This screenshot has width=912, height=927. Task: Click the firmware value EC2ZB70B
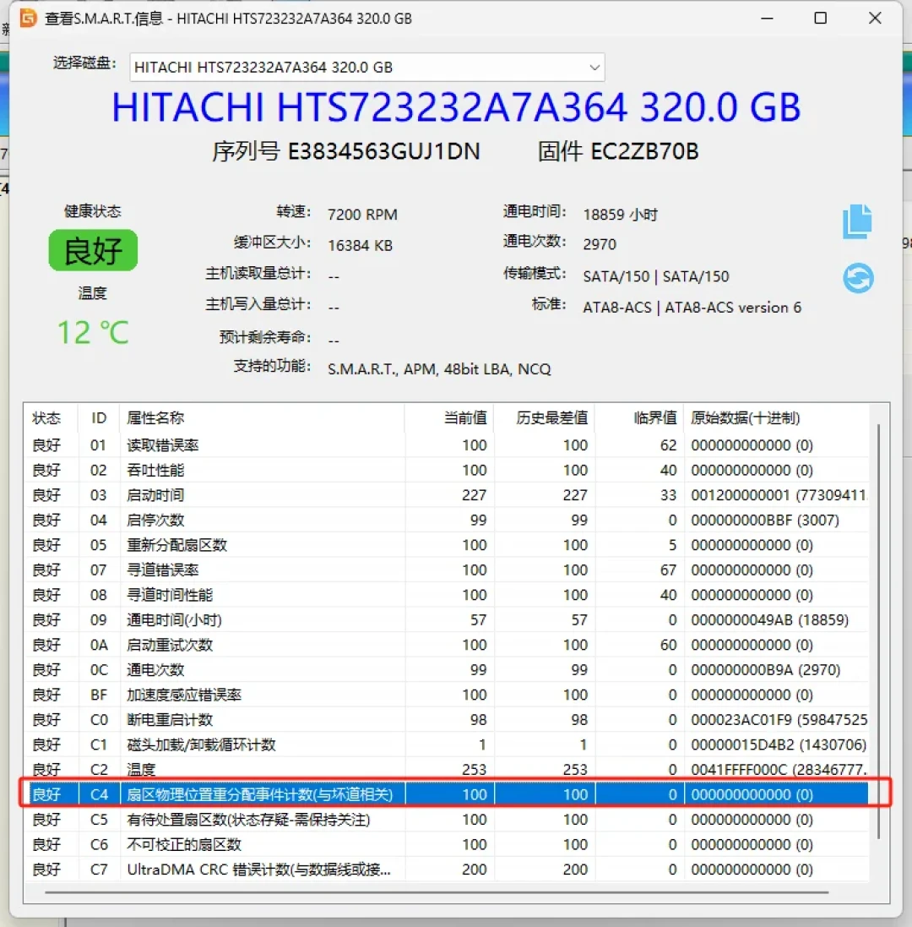644,151
